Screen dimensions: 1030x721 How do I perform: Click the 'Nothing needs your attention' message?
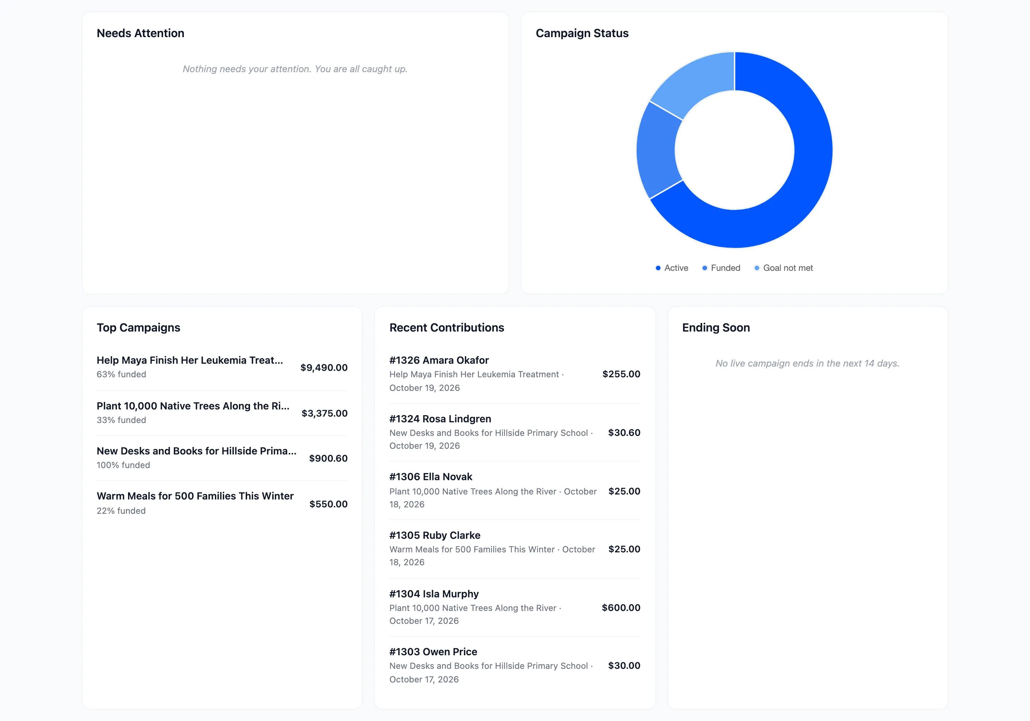tap(295, 69)
